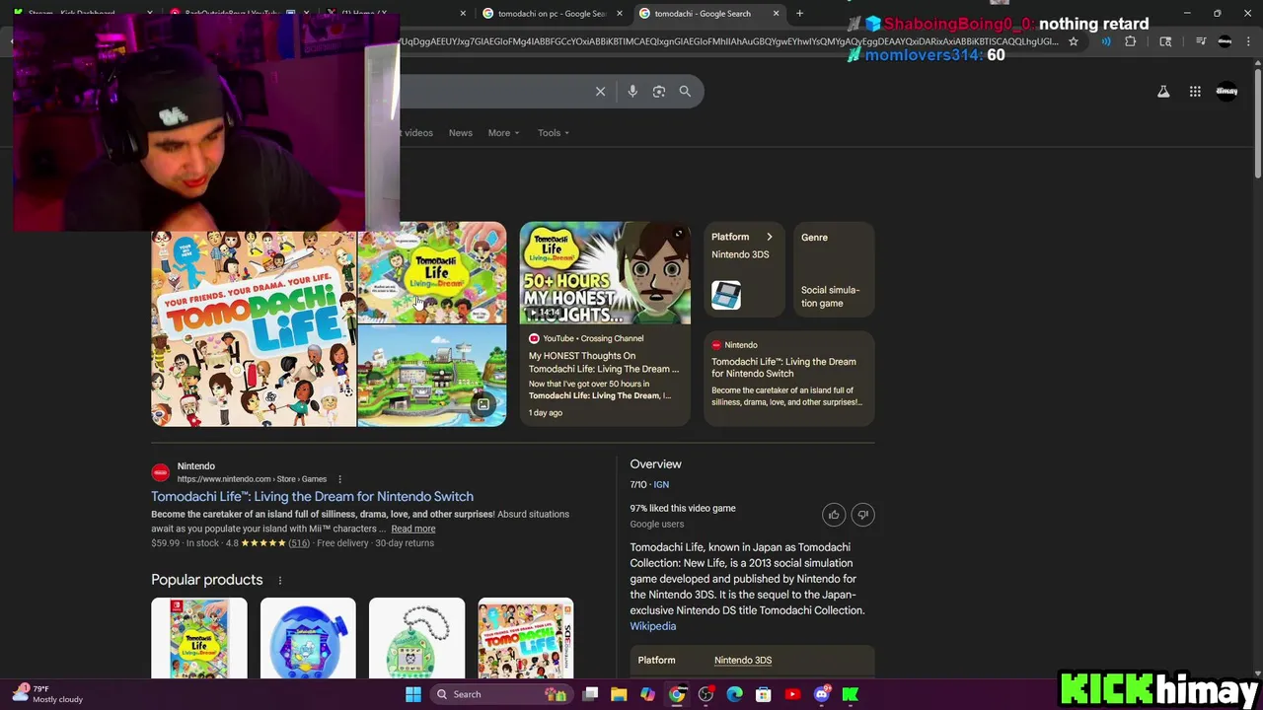Open the (516) reviews count link
Viewport: 1263px width, 710px height.
(299, 543)
